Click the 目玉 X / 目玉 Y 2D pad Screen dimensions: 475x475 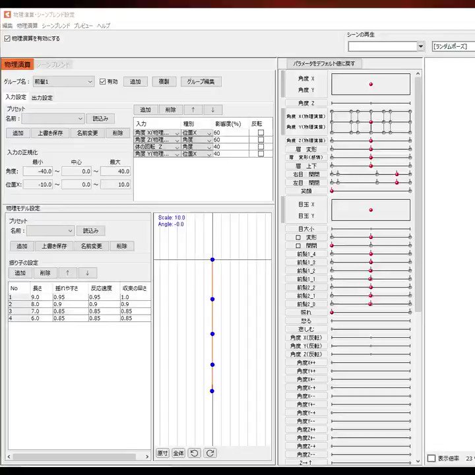[371, 210]
